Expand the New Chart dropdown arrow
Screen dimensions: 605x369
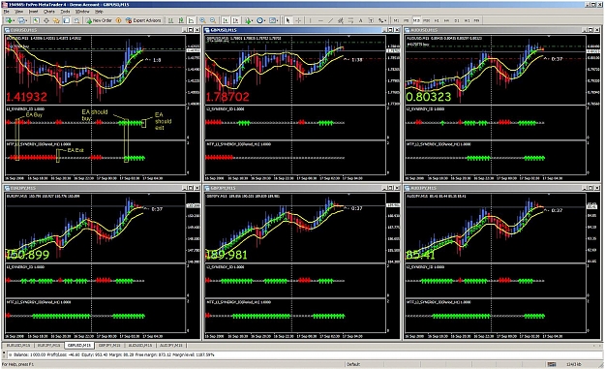pos(14,20)
